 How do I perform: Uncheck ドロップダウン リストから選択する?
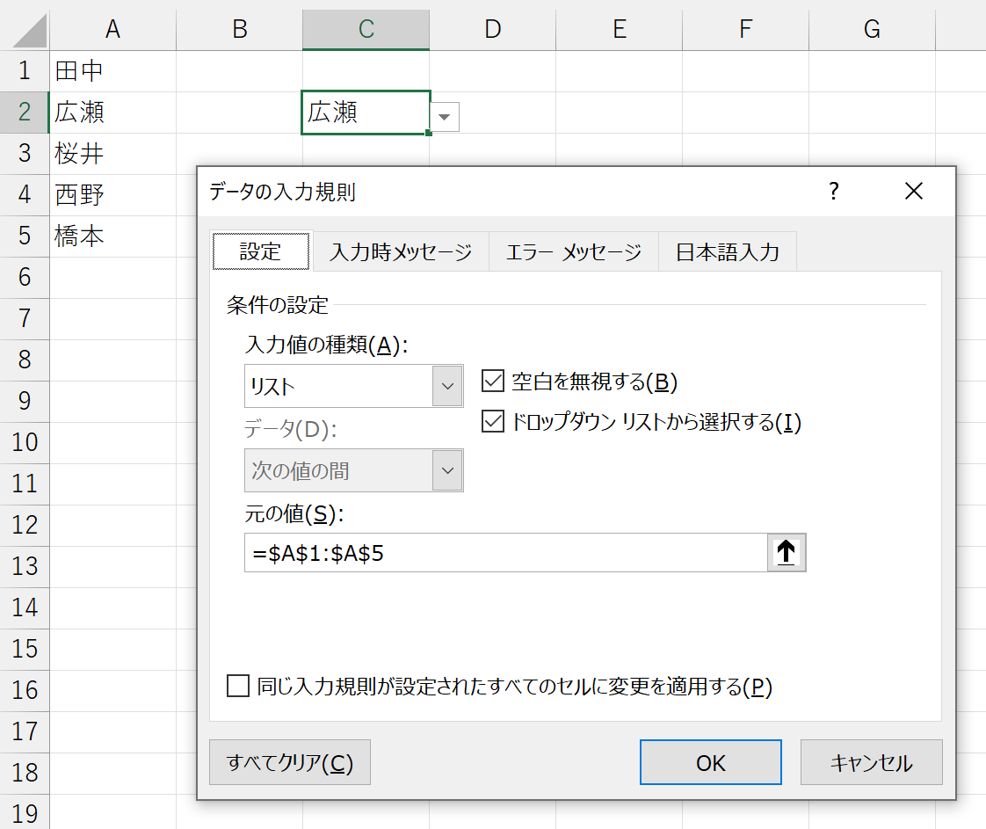(492, 423)
